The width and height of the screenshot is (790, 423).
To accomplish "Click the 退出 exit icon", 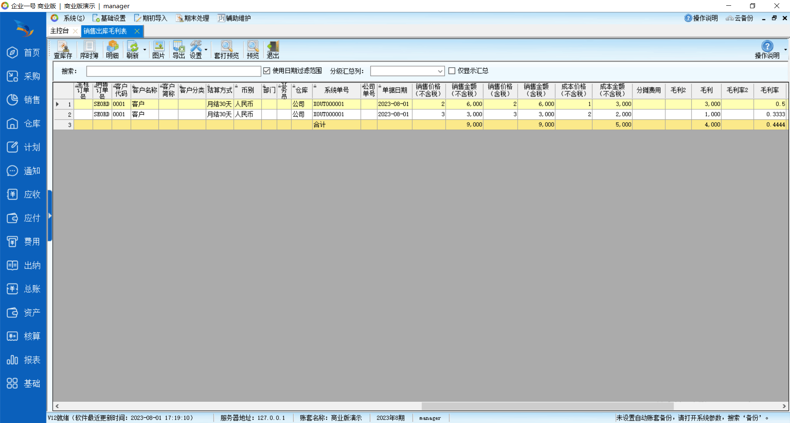I will click(x=272, y=50).
